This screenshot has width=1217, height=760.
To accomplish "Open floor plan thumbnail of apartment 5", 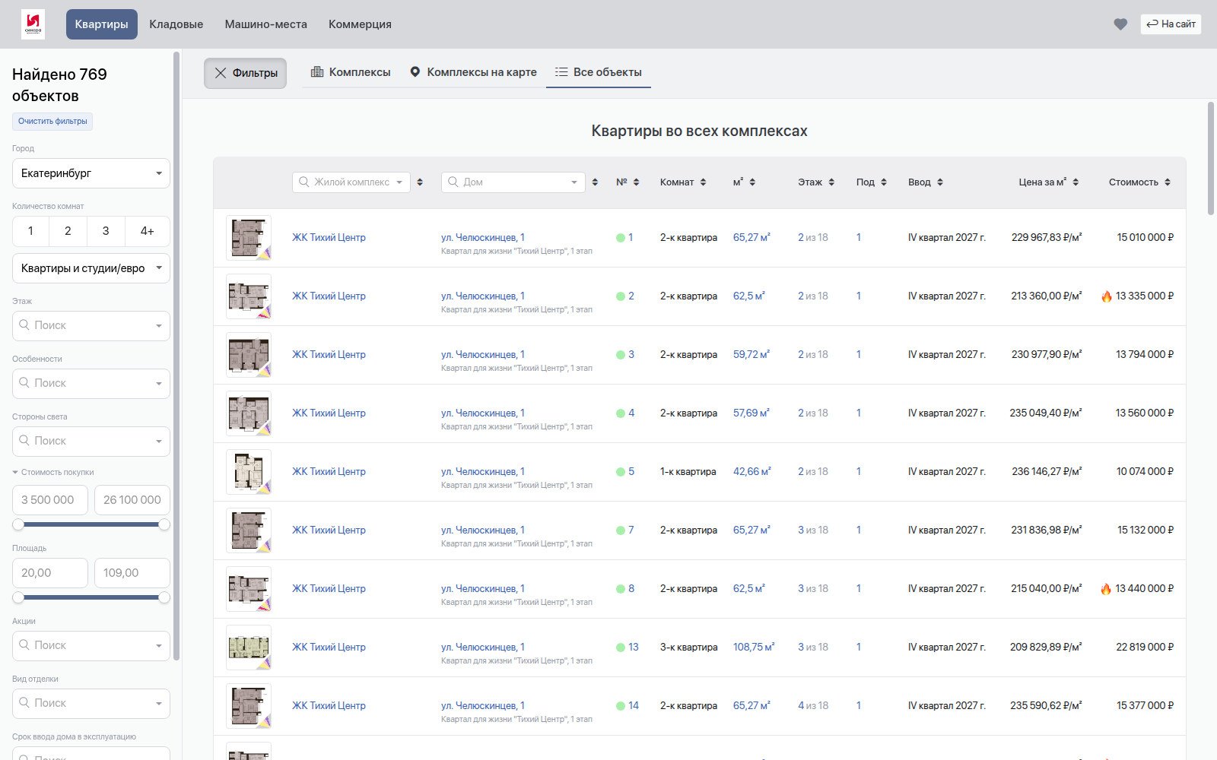I will click(x=249, y=472).
